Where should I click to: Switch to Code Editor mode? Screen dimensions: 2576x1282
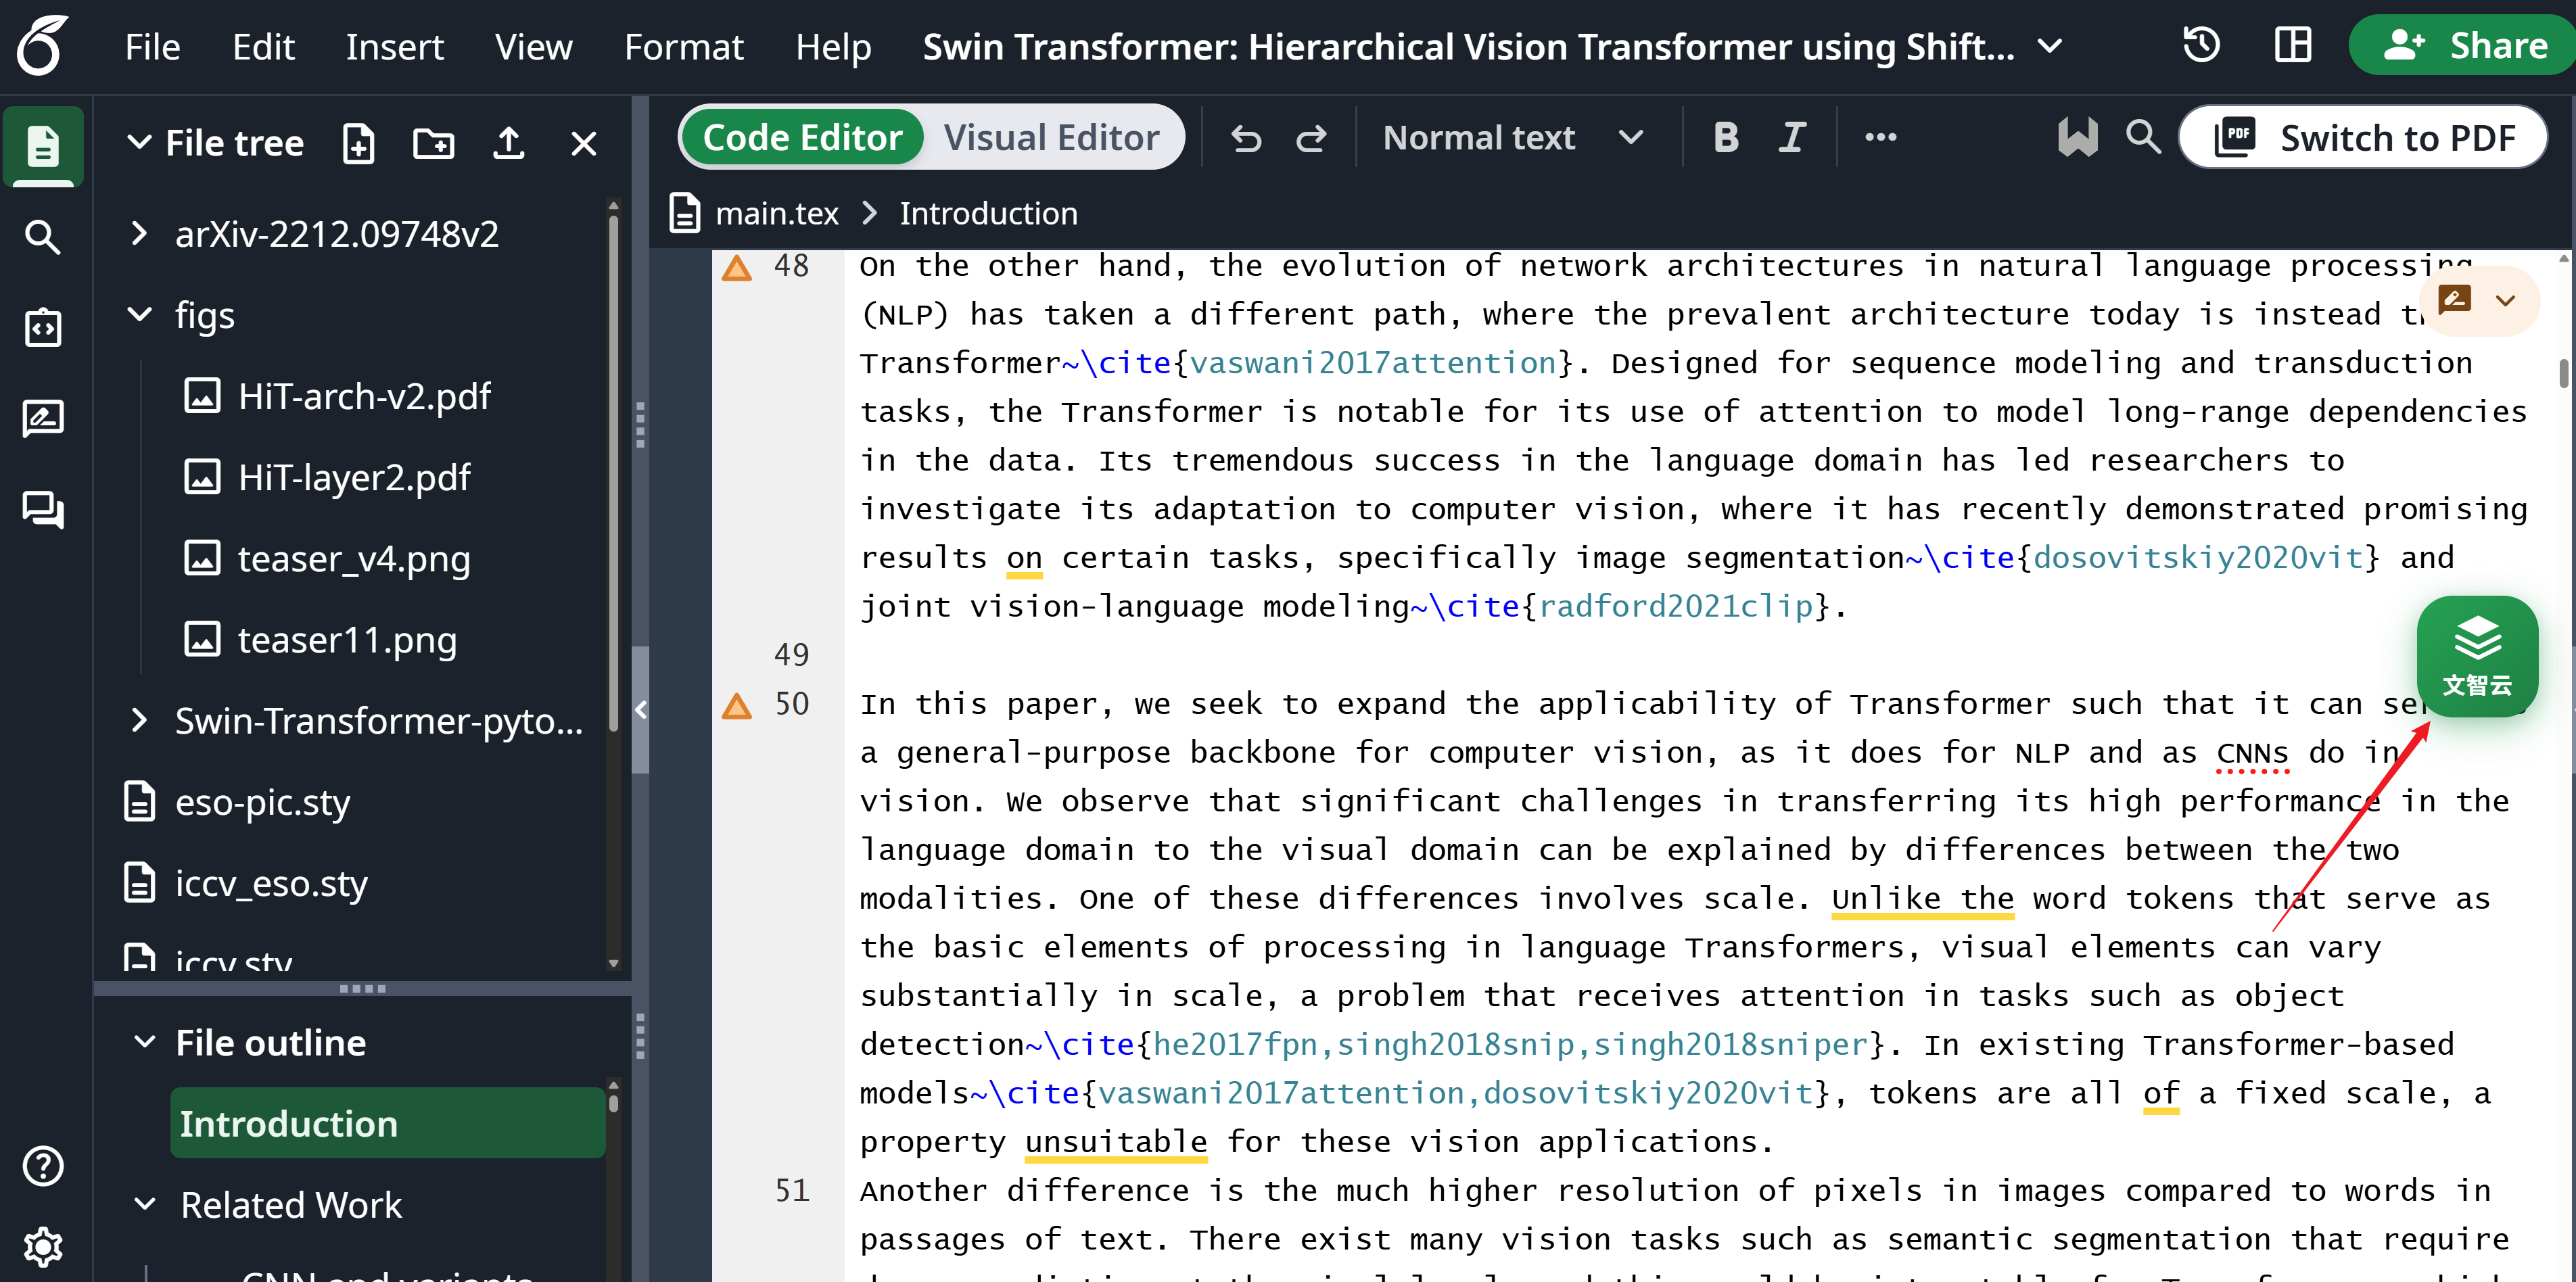(x=802, y=138)
